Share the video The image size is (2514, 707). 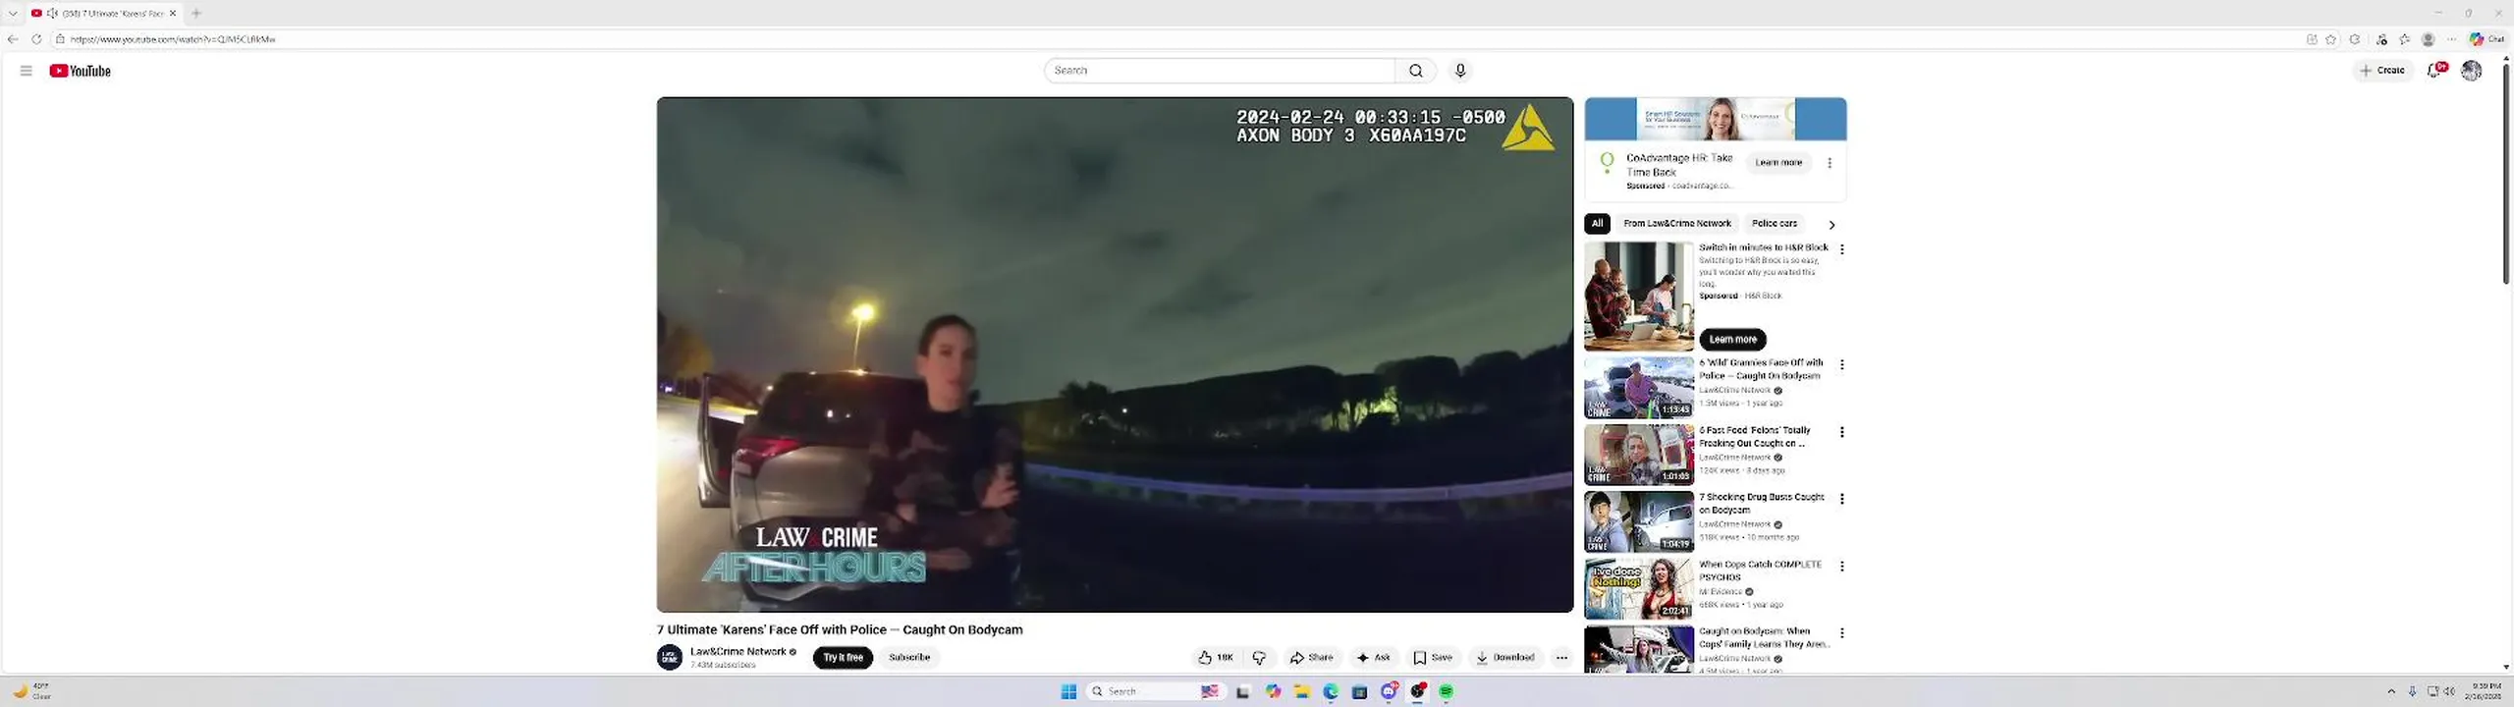tap(1312, 658)
